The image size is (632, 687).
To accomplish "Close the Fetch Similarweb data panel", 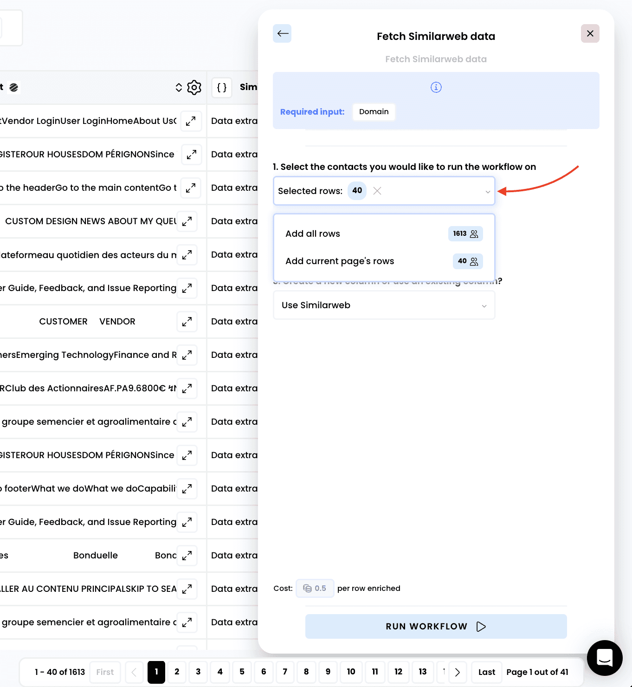I will point(590,33).
